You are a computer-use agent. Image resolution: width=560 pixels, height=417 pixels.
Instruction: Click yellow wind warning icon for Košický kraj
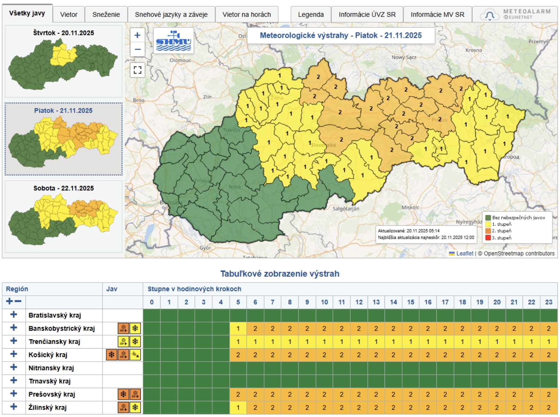[135, 355]
